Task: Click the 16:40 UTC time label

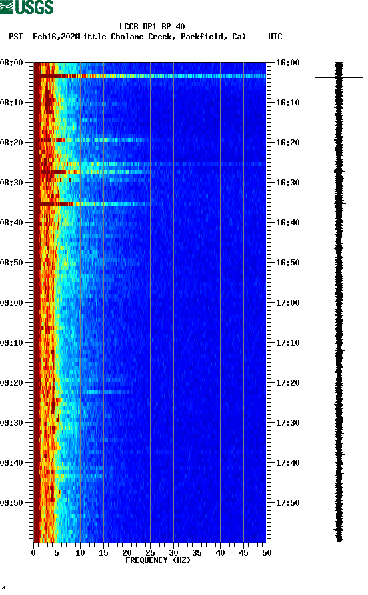Action: (x=287, y=223)
